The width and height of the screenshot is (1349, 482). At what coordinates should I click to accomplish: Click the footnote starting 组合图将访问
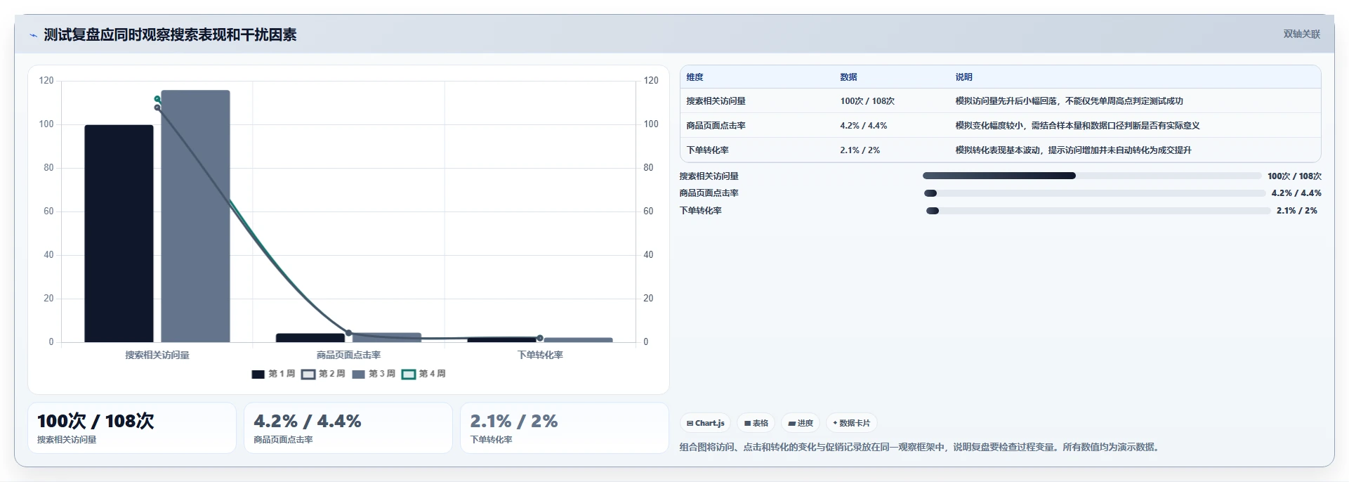(919, 447)
